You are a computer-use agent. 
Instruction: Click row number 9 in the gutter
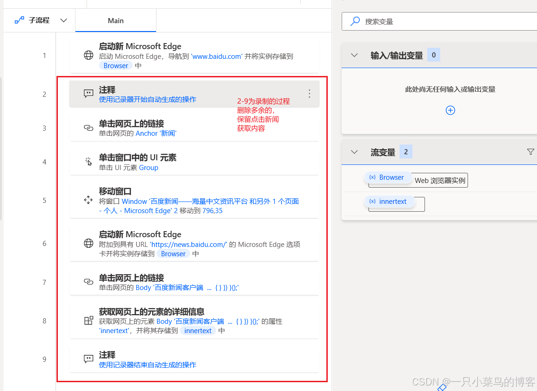44,359
